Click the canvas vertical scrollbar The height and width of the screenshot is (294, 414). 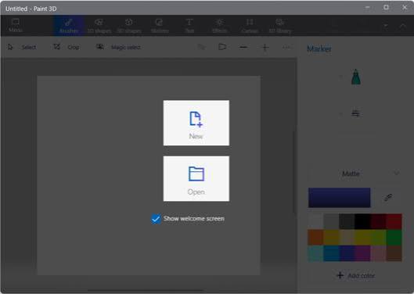294,171
